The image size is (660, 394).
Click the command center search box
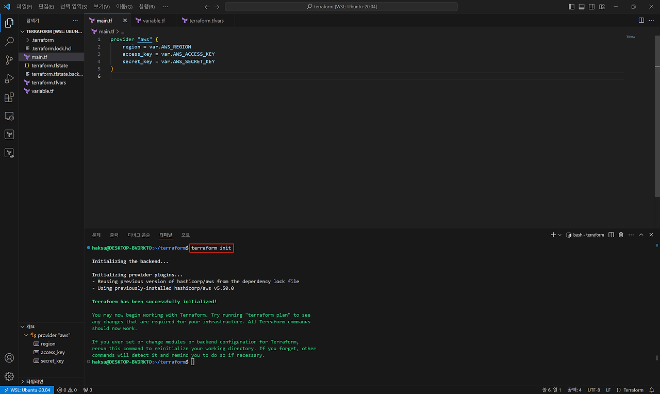tap(341, 7)
